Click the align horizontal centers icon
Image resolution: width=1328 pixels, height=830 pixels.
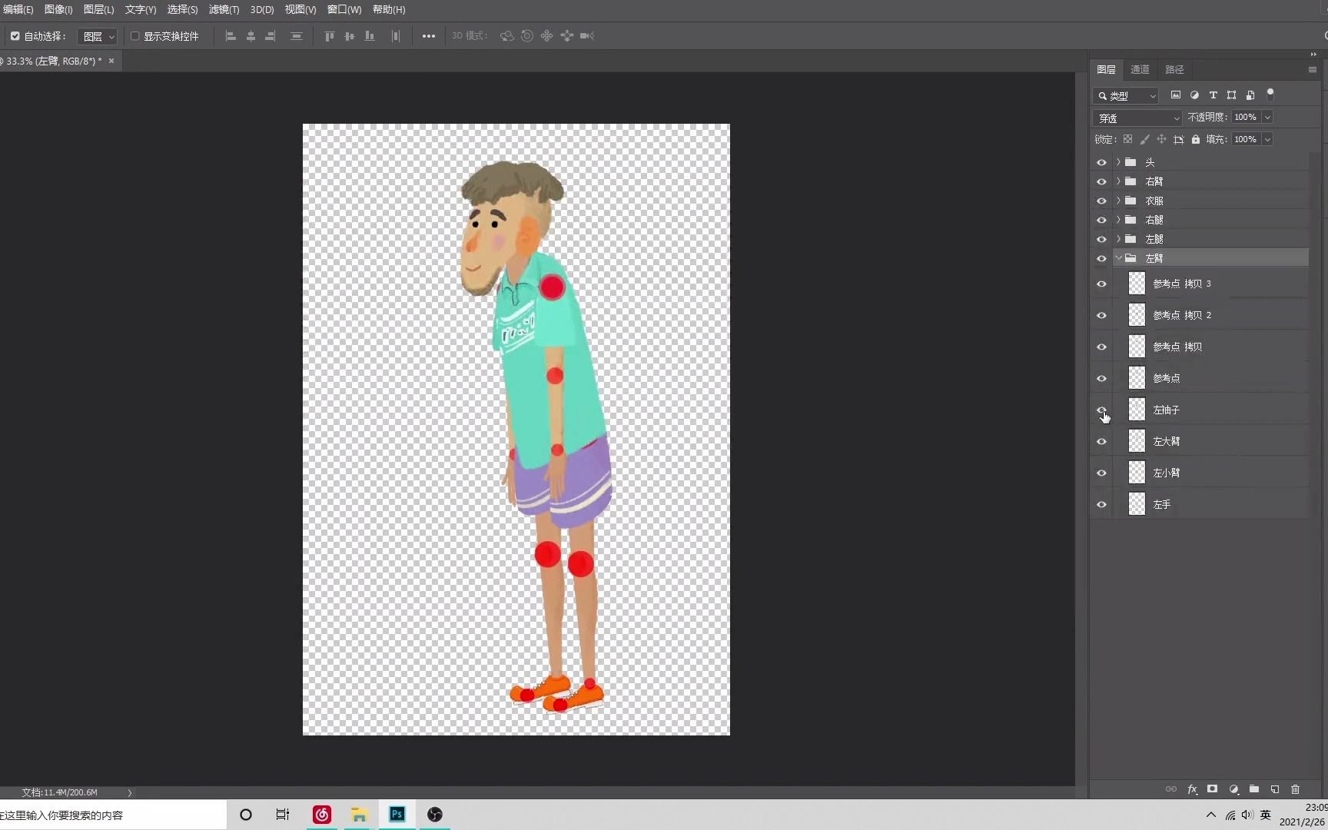coord(251,36)
